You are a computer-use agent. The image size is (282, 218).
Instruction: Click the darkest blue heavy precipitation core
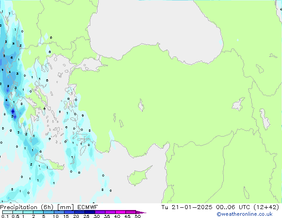tap(13, 111)
